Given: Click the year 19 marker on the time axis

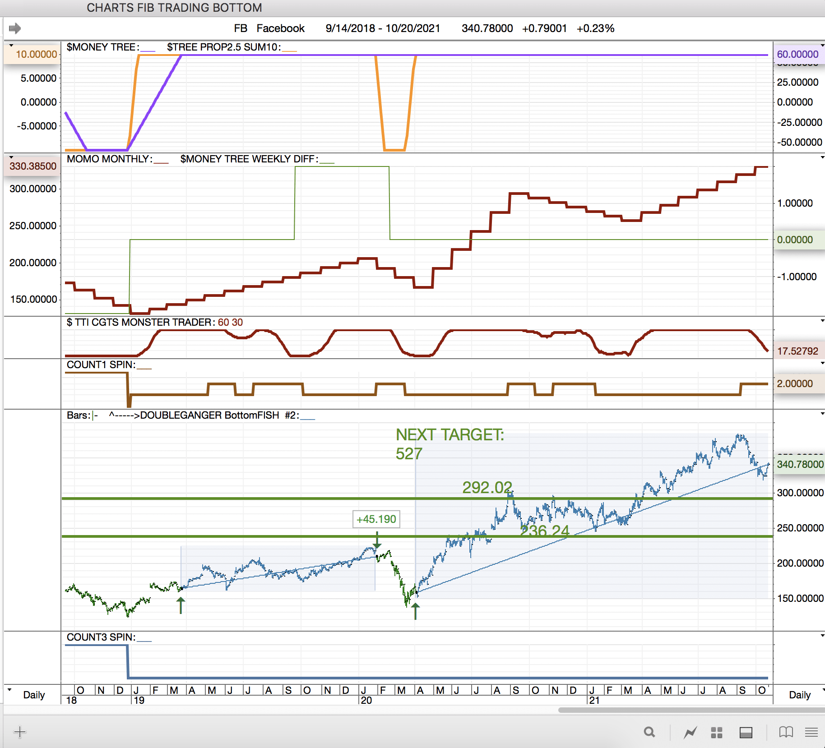Looking at the screenshot, I should point(139,700).
